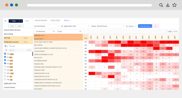Enable the WO country checkbox
The width and height of the screenshot is (182, 98).
point(5,73)
